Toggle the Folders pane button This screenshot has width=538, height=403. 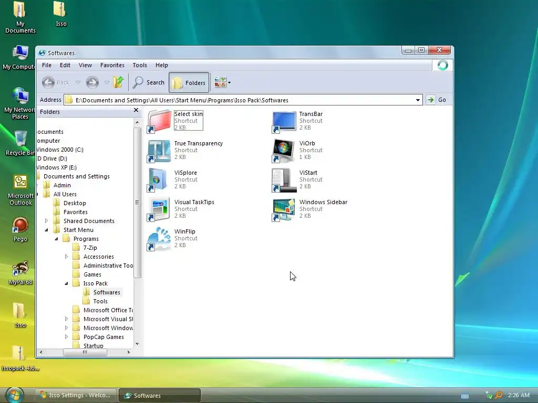tap(189, 82)
